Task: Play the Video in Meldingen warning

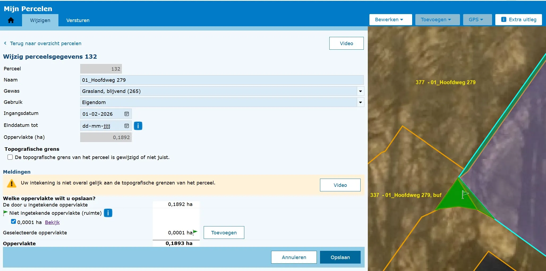Action: (x=340, y=185)
